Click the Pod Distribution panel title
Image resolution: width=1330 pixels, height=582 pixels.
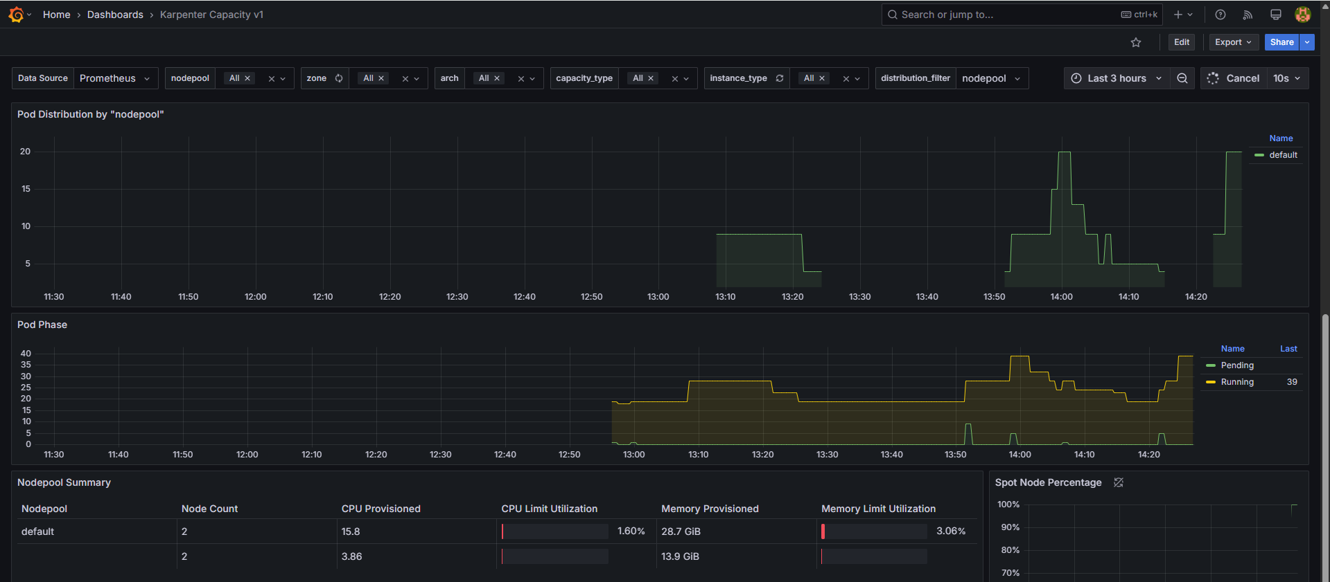pyautogui.click(x=91, y=114)
